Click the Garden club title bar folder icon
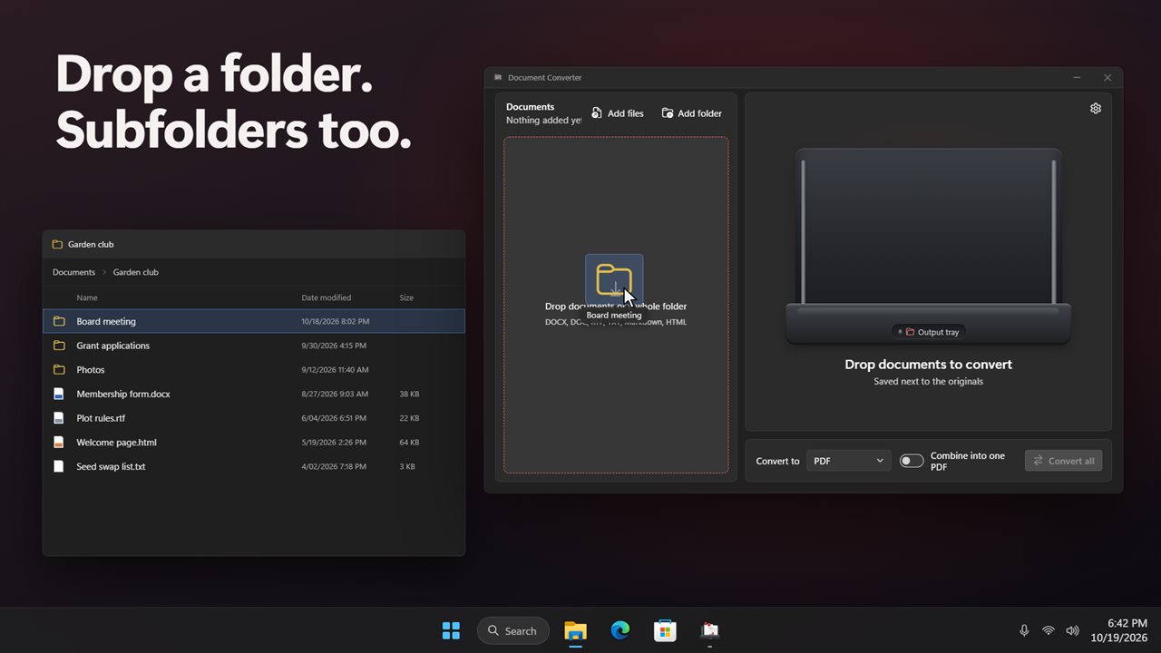Screen dimensions: 1161x653 tap(57, 244)
